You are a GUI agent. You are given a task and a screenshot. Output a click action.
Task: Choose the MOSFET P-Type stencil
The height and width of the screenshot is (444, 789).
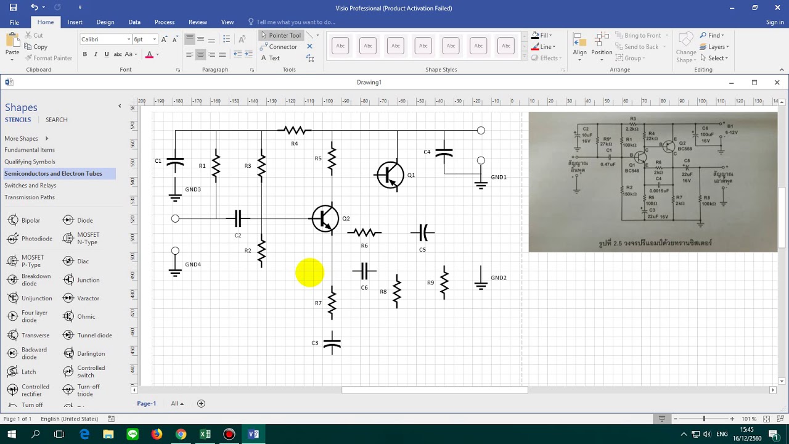25,261
